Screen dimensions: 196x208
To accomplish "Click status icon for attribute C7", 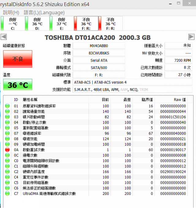I will pos(7,193).
